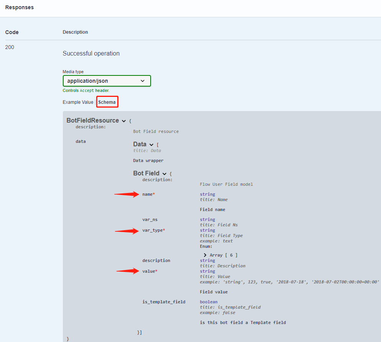Select the is_template_field property name
Image resolution: width=381 pixels, height=342 pixels.
pos(164,302)
